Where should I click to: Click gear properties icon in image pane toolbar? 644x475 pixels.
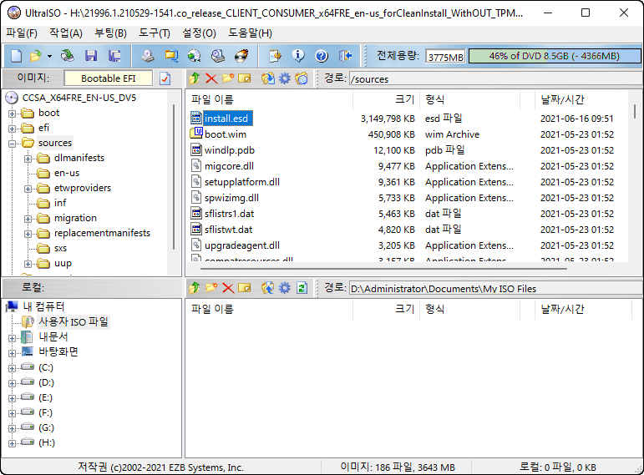click(x=285, y=78)
